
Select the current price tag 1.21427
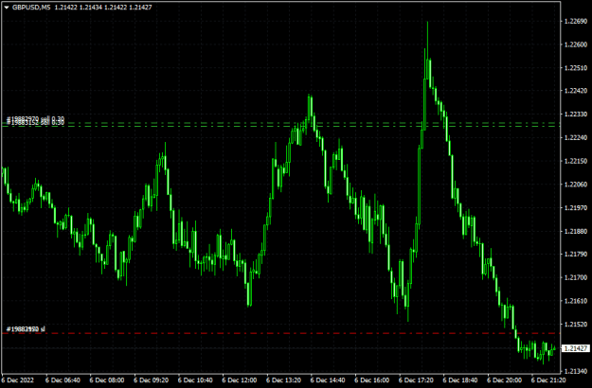click(575, 348)
